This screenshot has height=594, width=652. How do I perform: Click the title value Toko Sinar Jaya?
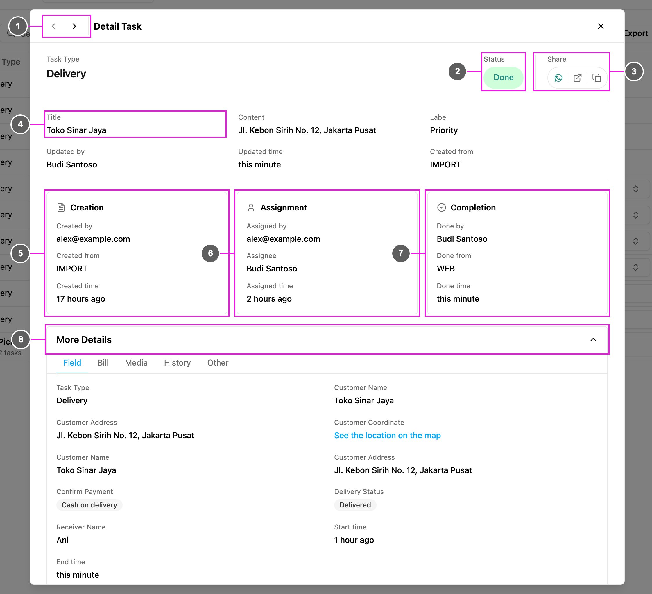tap(76, 130)
